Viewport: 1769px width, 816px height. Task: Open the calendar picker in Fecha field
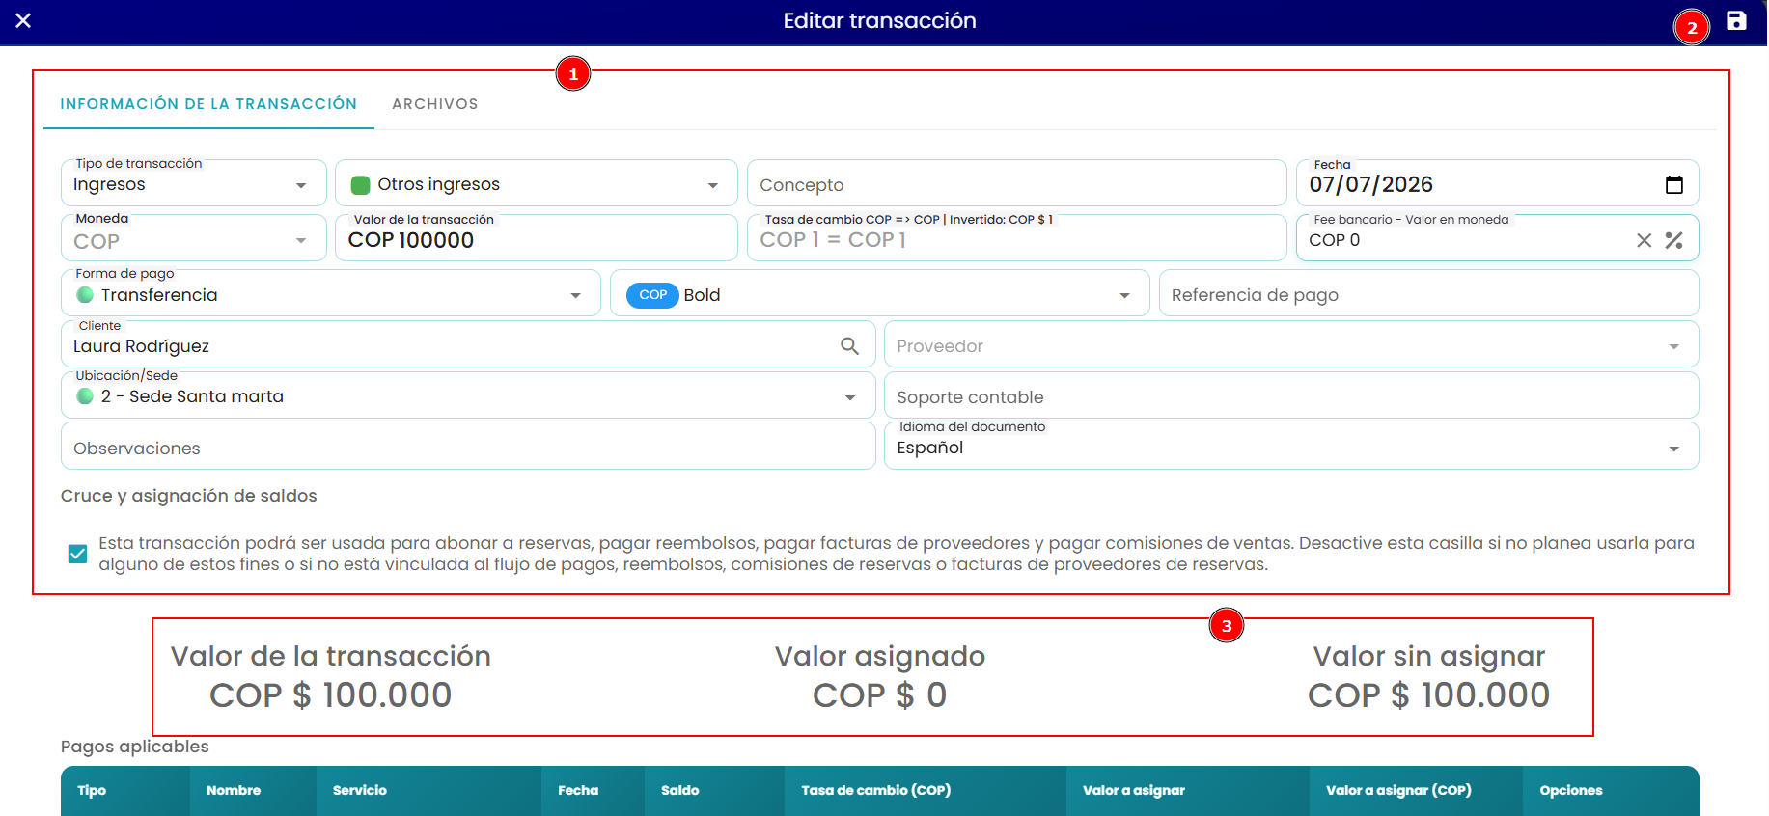click(1674, 184)
